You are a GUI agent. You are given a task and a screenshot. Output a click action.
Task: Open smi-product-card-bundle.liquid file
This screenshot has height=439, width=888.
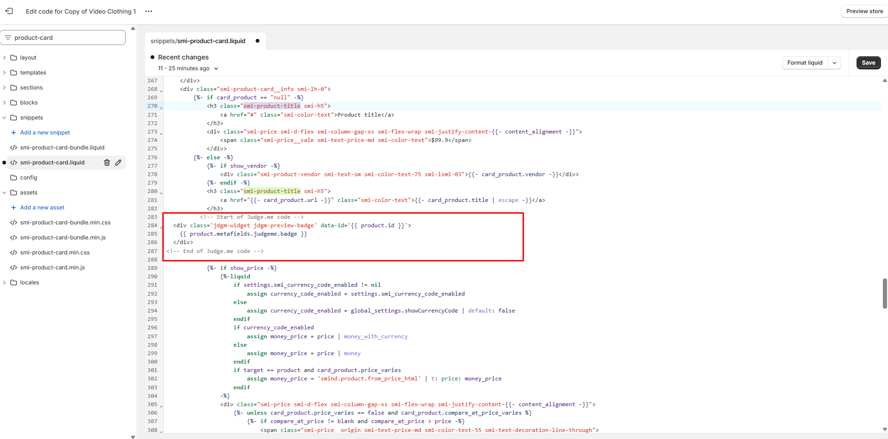(x=62, y=148)
